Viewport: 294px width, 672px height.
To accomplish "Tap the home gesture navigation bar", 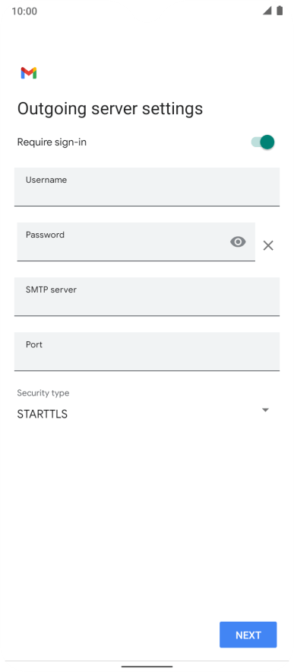I will tap(147, 667).
